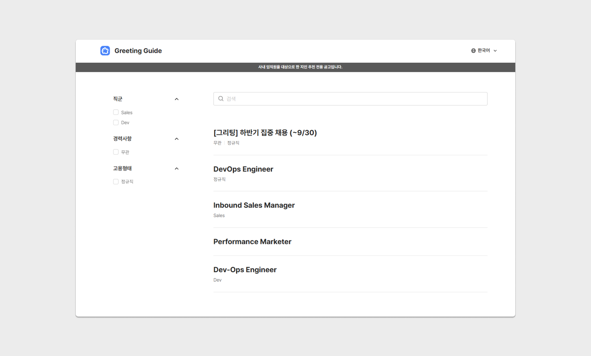Click the 직군 filter heading
Image resolution: width=591 pixels, height=356 pixels.
point(118,99)
